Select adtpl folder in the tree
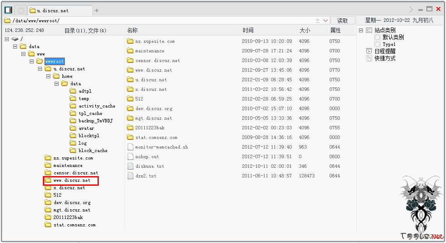 coord(85,91)
